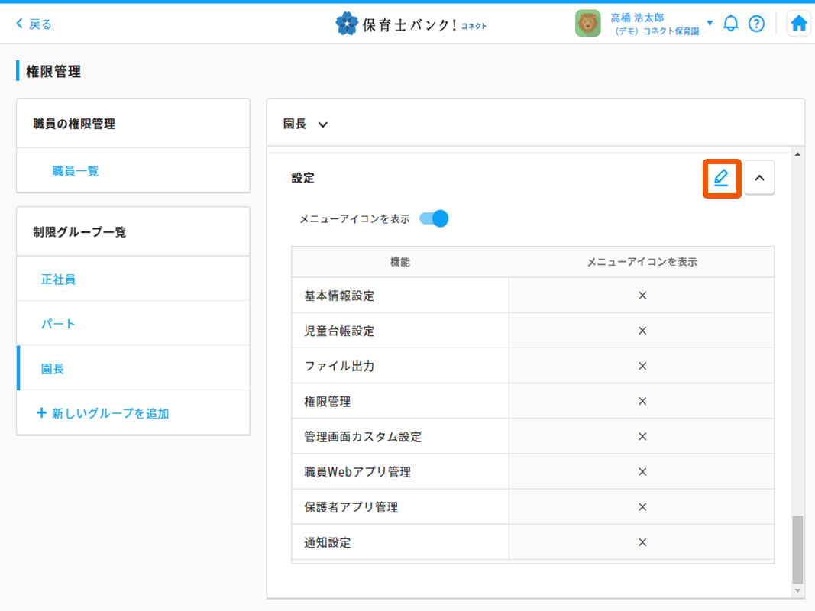Click the X mark for 基本情報設定

coord(642,296)
